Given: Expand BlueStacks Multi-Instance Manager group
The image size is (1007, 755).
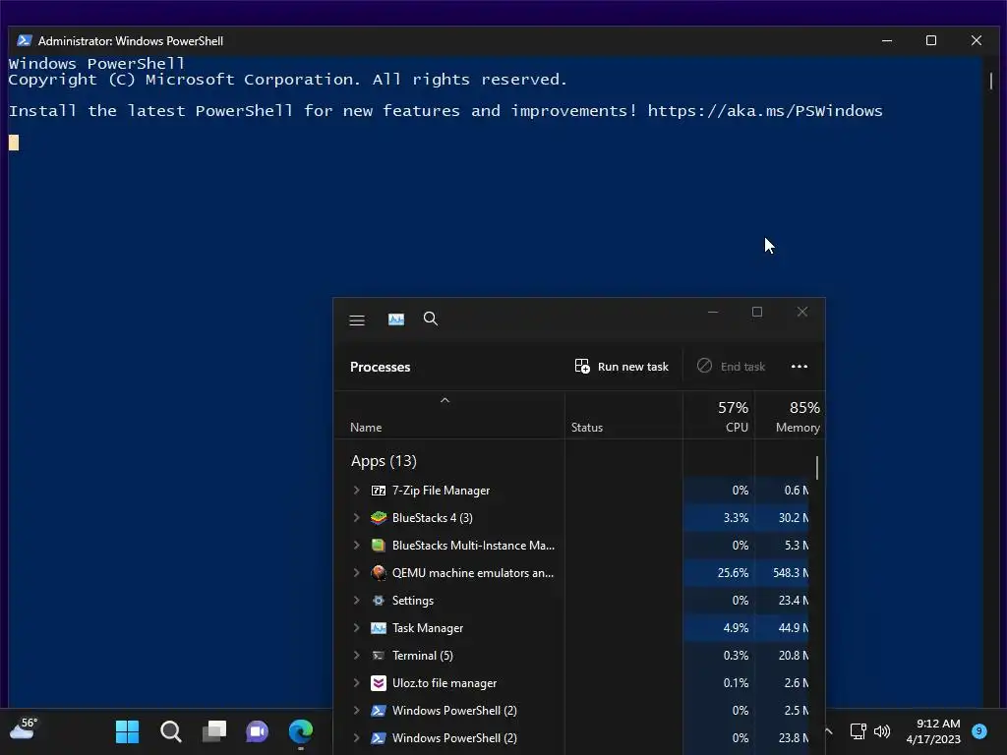Looking at the screenshot, I should point(356,546).
